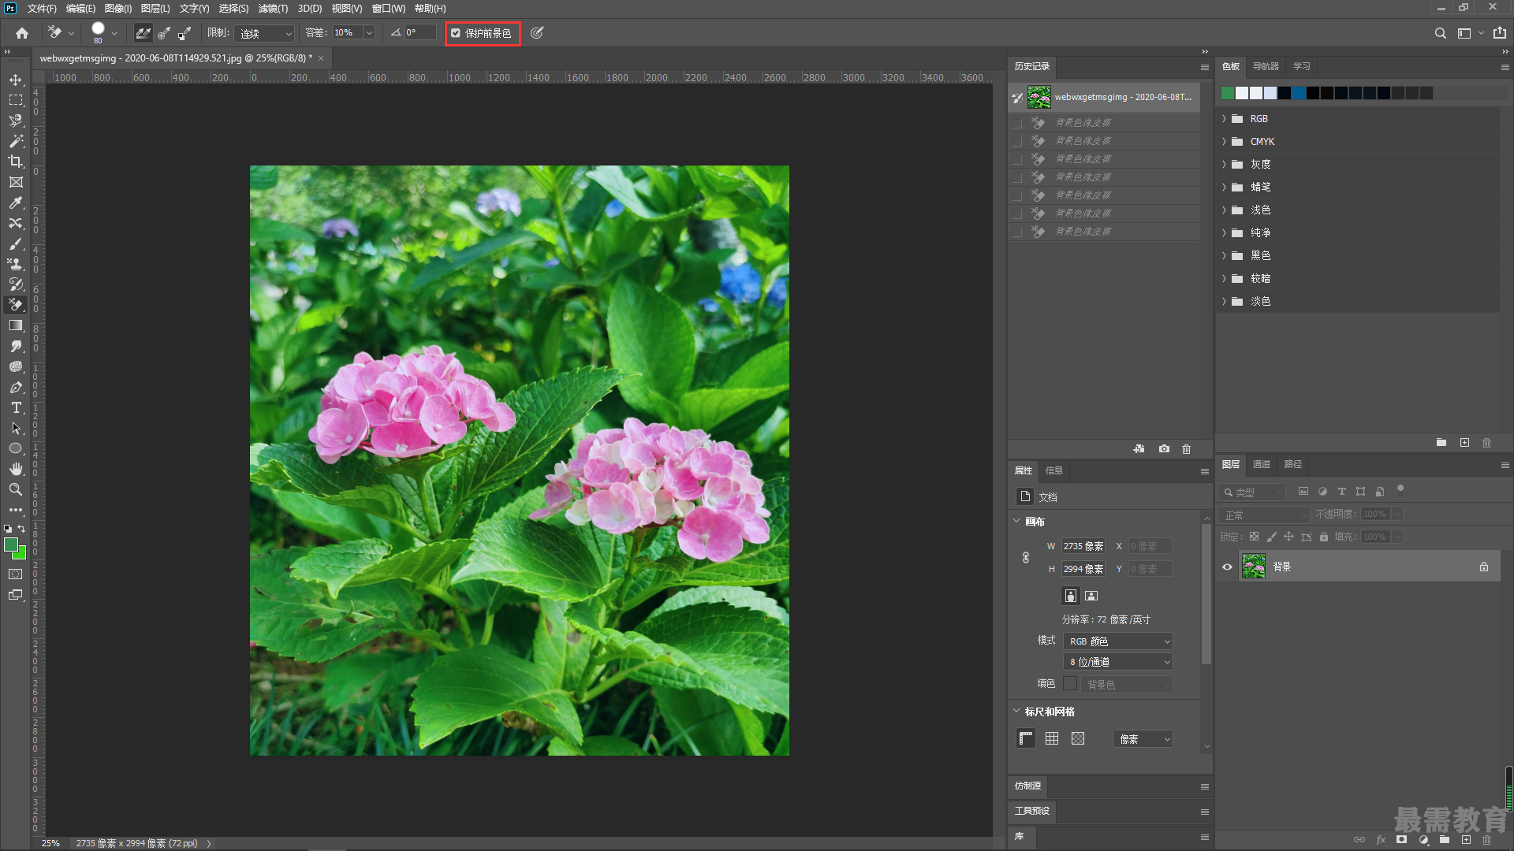Open the Share icon at top right
The height and width of the screenshot is (851, 1514).
[1499, 33]
